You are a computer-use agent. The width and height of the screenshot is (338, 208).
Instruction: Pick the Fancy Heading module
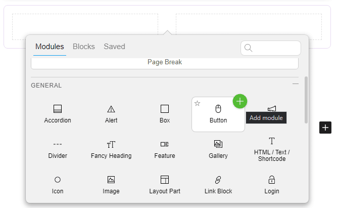tap(111, 149)
